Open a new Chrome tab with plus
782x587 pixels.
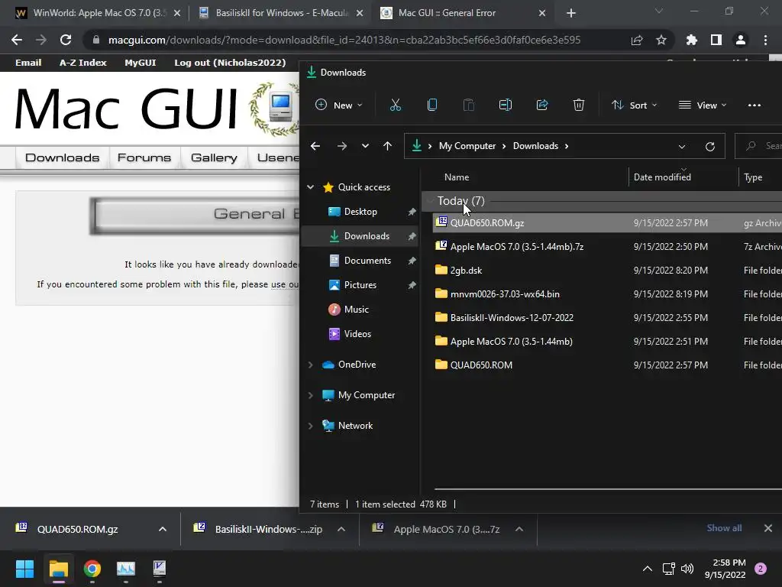571,13
